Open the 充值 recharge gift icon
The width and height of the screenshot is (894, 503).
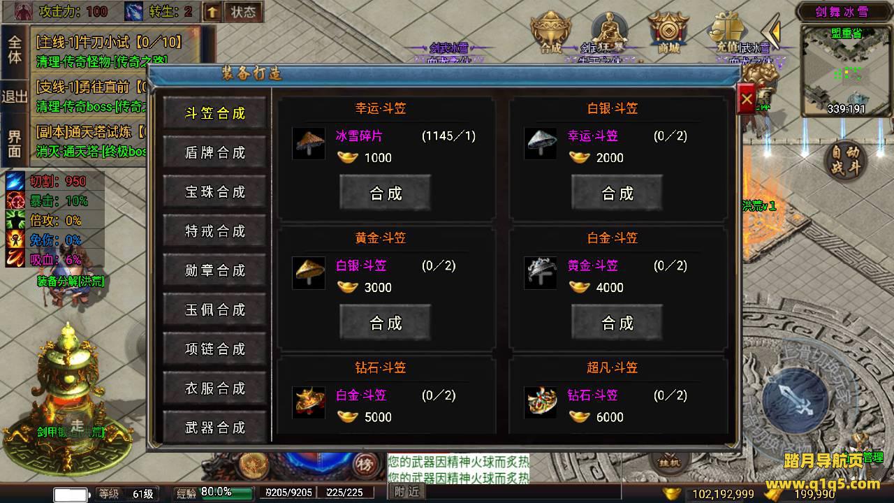727,31
